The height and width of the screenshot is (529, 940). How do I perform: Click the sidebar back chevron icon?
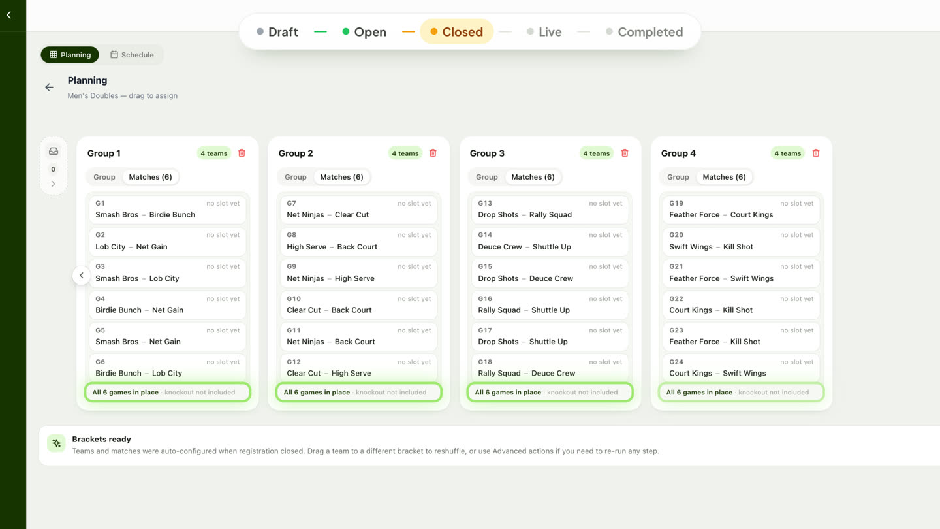pos(9,15)
